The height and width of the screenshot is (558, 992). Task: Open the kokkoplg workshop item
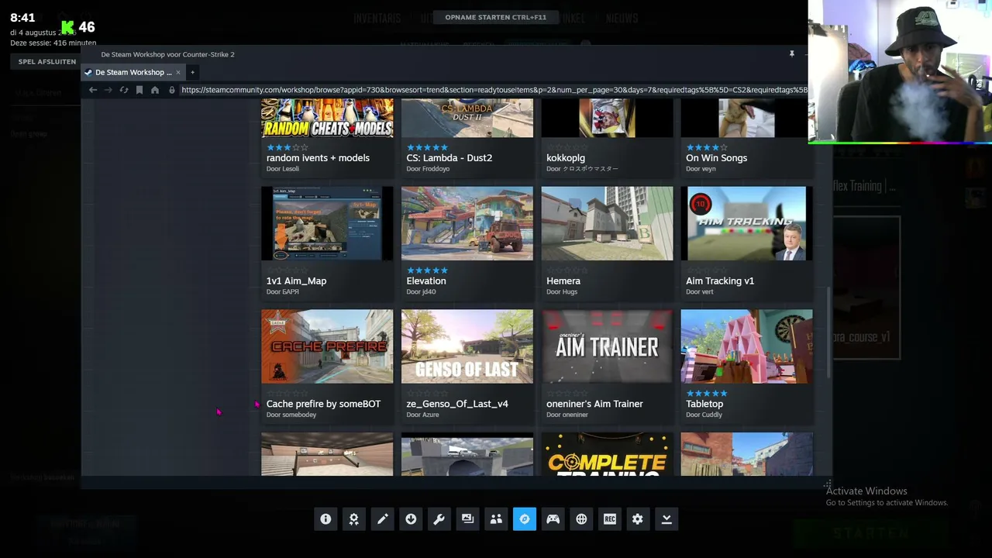click(566, 157)
